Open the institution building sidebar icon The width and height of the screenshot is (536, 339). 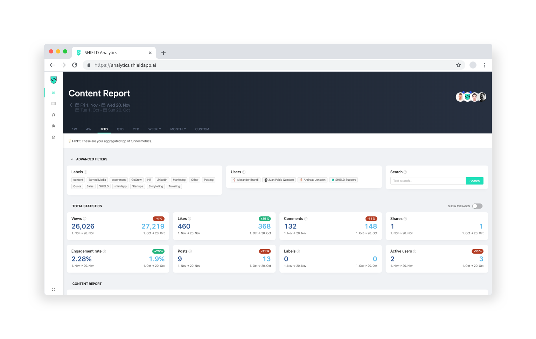click(54, 137)
